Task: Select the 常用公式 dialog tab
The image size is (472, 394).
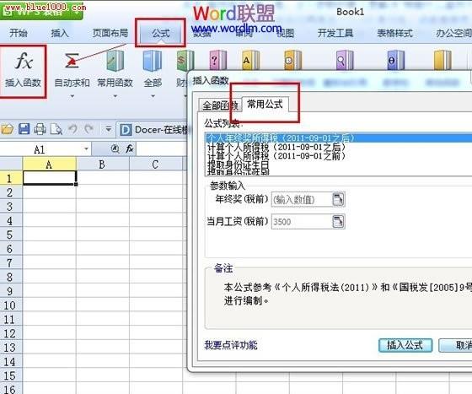Action: pyautogui.click(x=265, y=105)
